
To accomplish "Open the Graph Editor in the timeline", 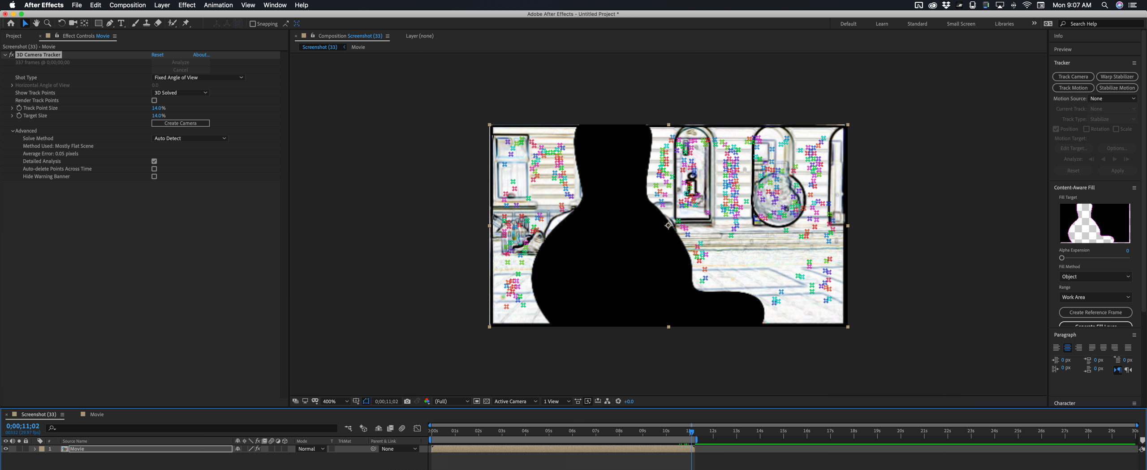I will pos(417,428).
